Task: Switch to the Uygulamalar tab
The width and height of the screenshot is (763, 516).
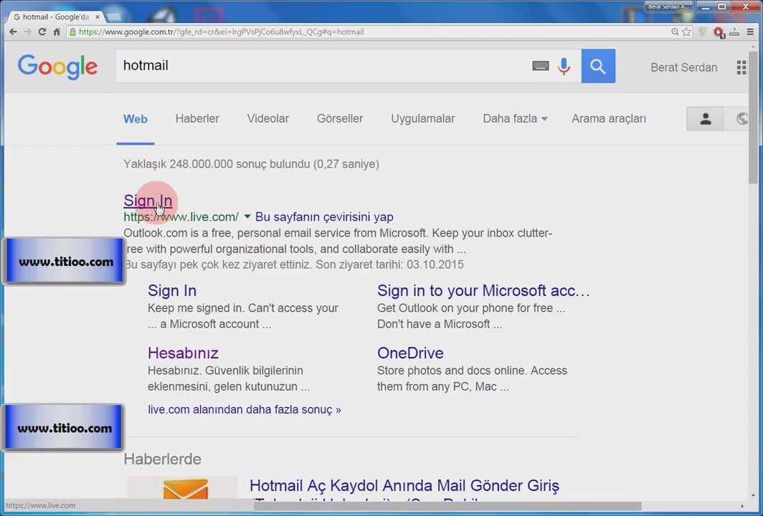Action: [x=423, y=119]
